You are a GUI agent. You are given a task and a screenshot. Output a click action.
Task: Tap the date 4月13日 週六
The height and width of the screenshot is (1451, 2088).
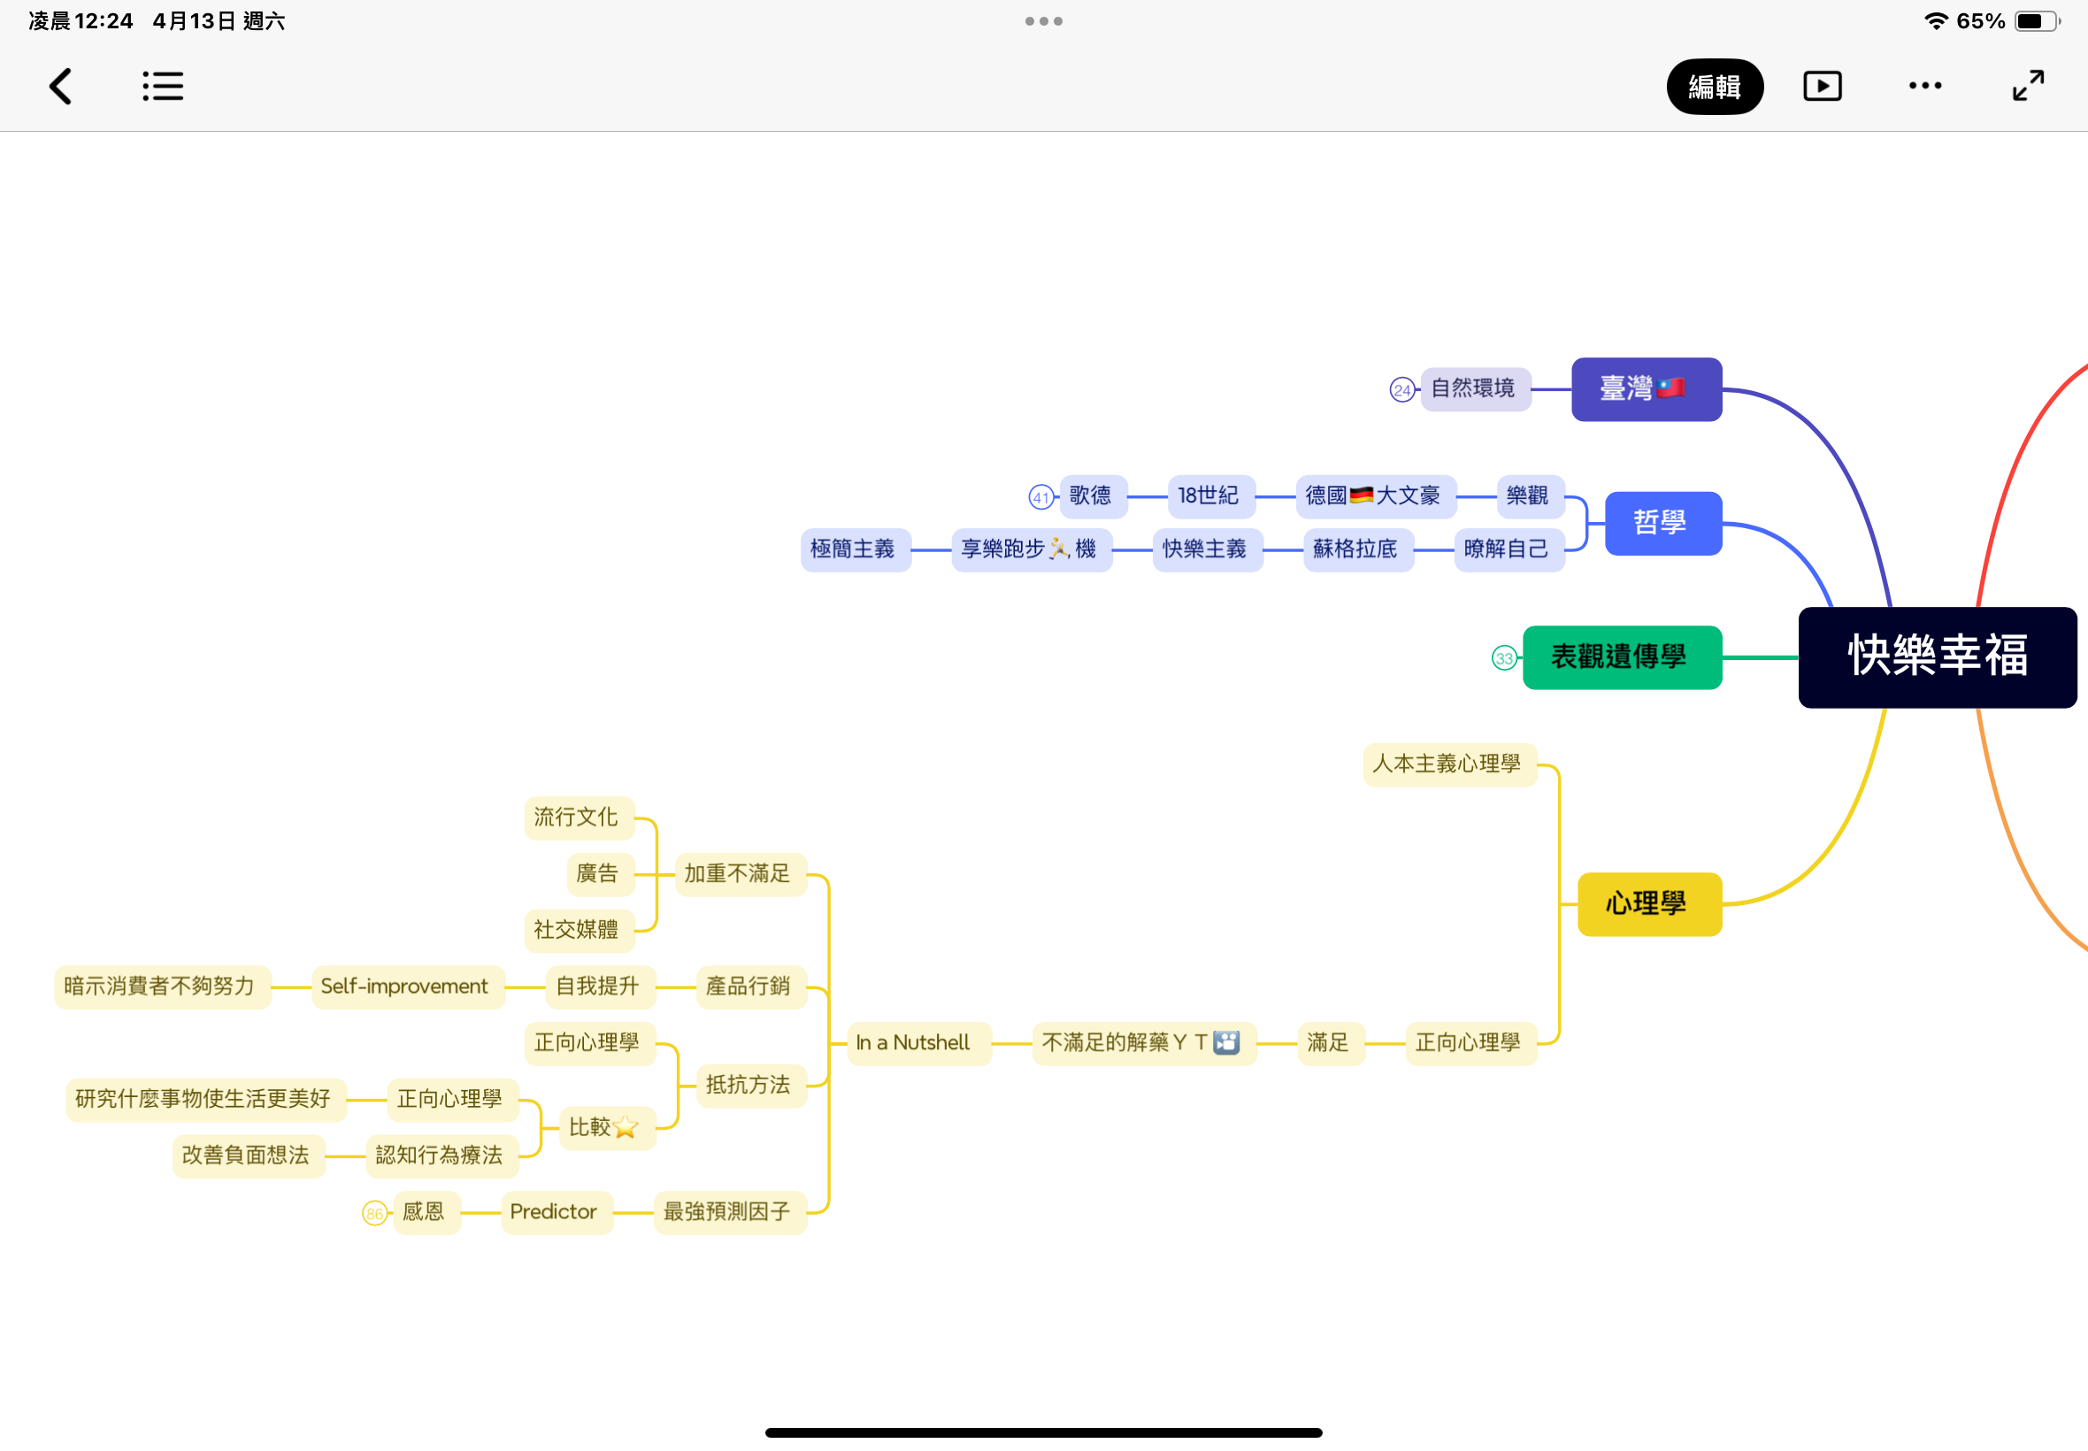(x=219, y=21)
